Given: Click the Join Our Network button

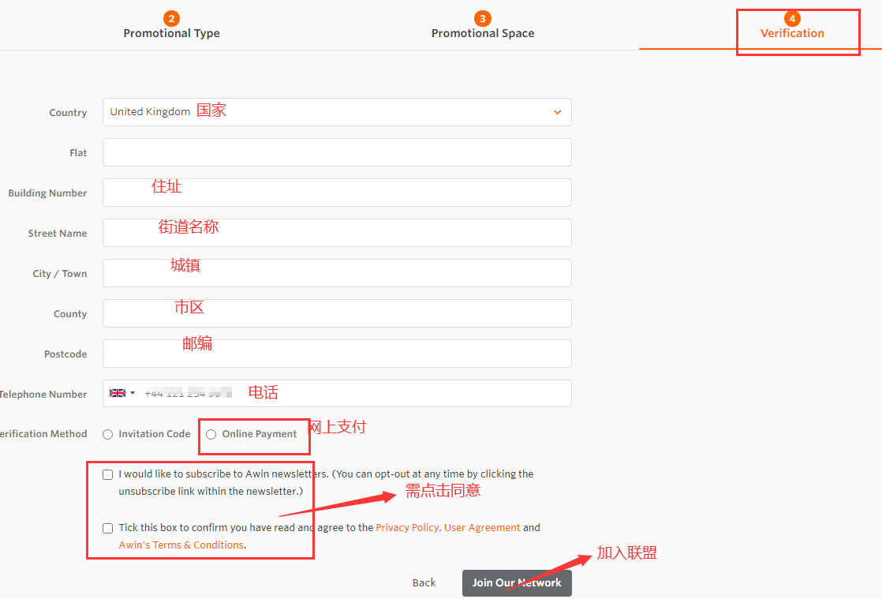Looking at the screenshot, I should click(x=517, y=583).
